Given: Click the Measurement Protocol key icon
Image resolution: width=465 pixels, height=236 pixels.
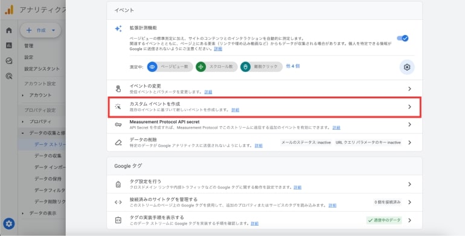Looking at the screenshot, I should click(118, 124).
